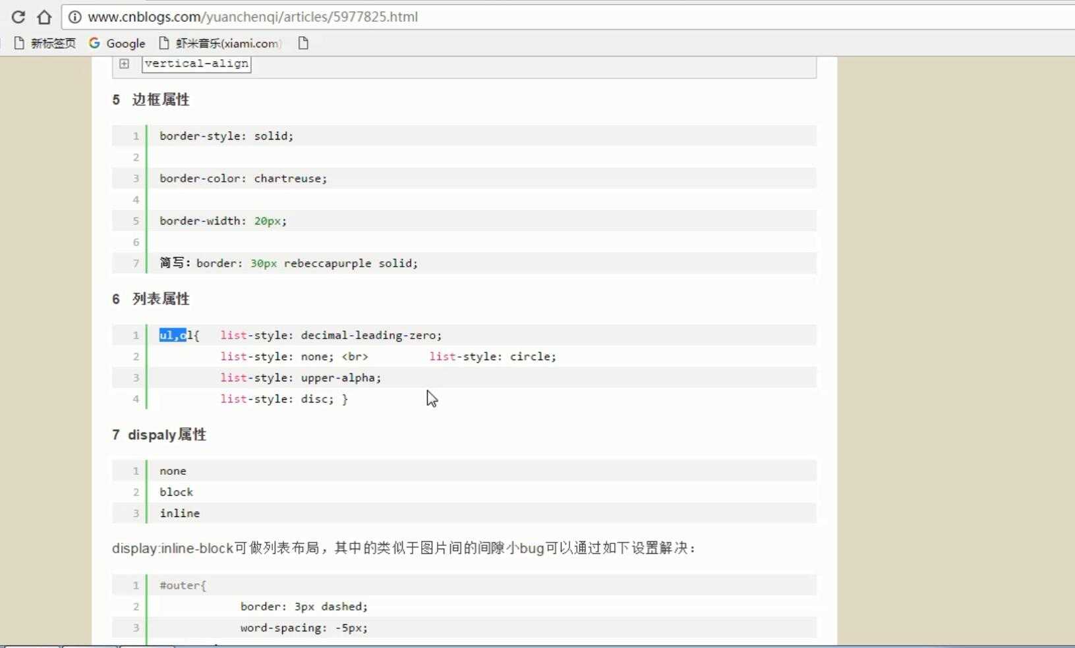Click list-style: decimal-leading-zero;
Viewport: 1075px width, 648px height.
coord(331,335)
